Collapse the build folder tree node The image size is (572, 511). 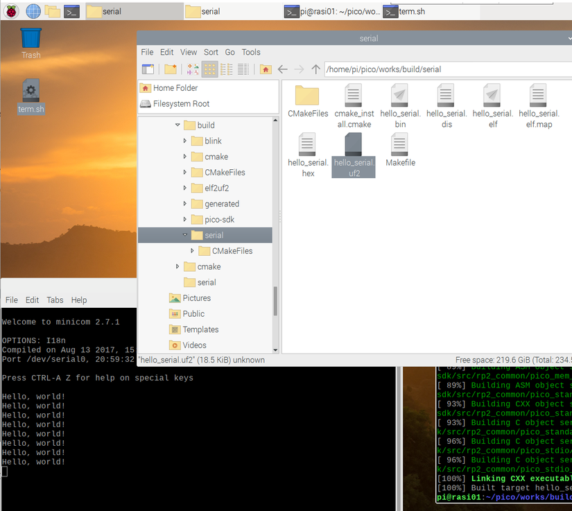pos(177,125)
